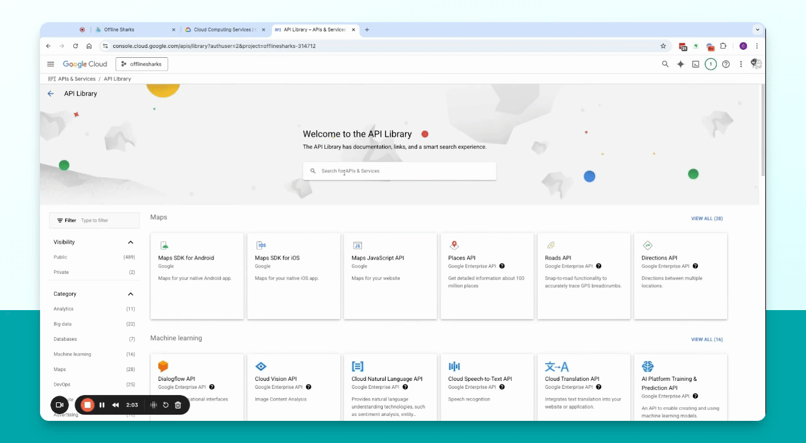The width and height of the screenshot is (806, 443).
Task: Open Google account avatar menu
Action: 756,63
